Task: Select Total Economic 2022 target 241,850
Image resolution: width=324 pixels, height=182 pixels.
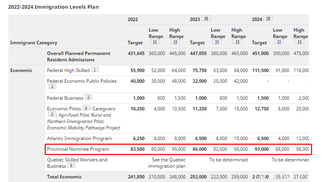Action: click(136, 177)
